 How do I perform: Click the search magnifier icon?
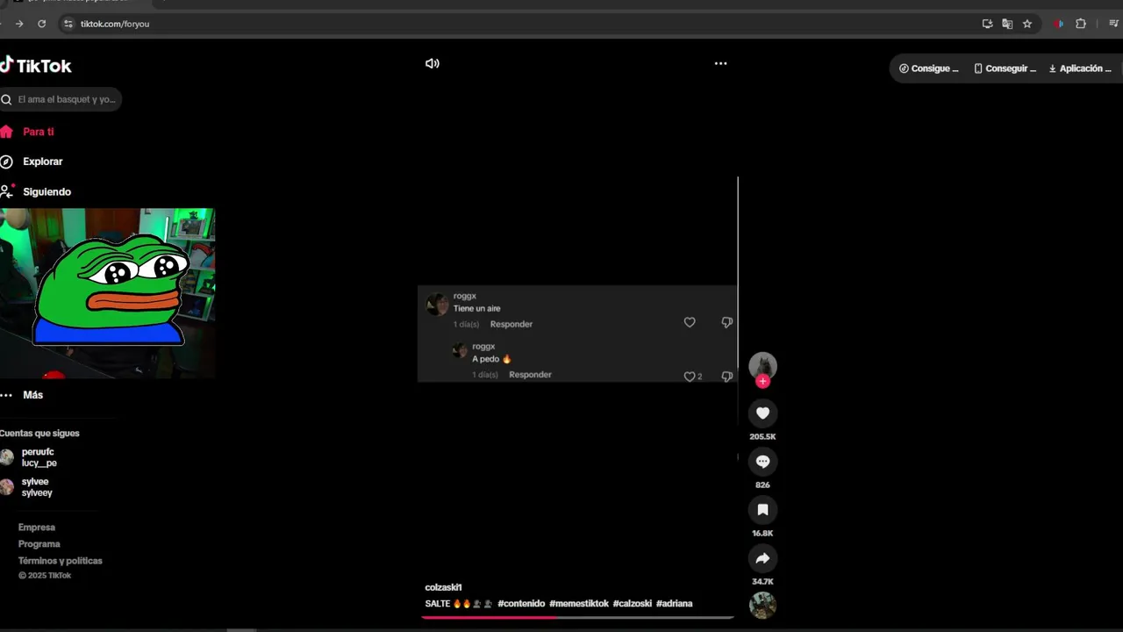click(x=6, y=99)
